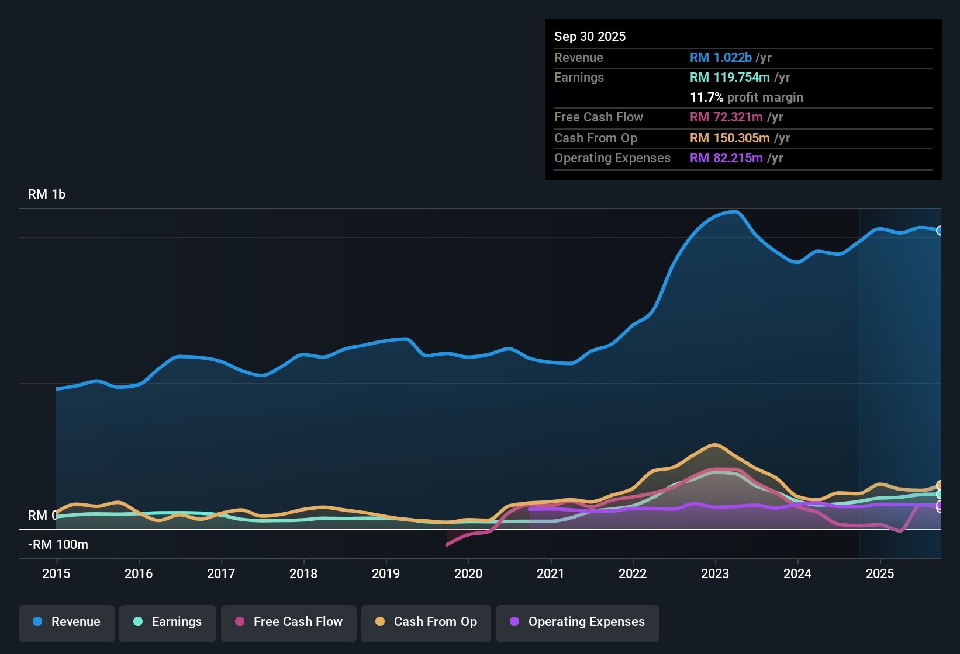Click the 2020 label on the time axis

468,574
